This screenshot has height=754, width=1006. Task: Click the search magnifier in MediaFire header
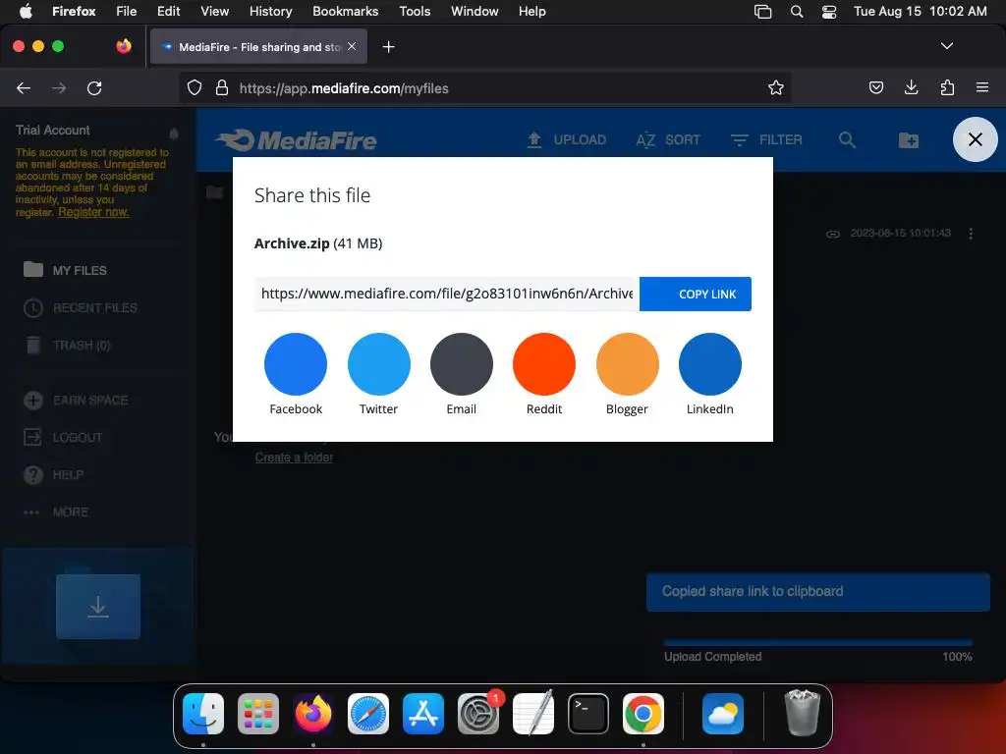847,139
